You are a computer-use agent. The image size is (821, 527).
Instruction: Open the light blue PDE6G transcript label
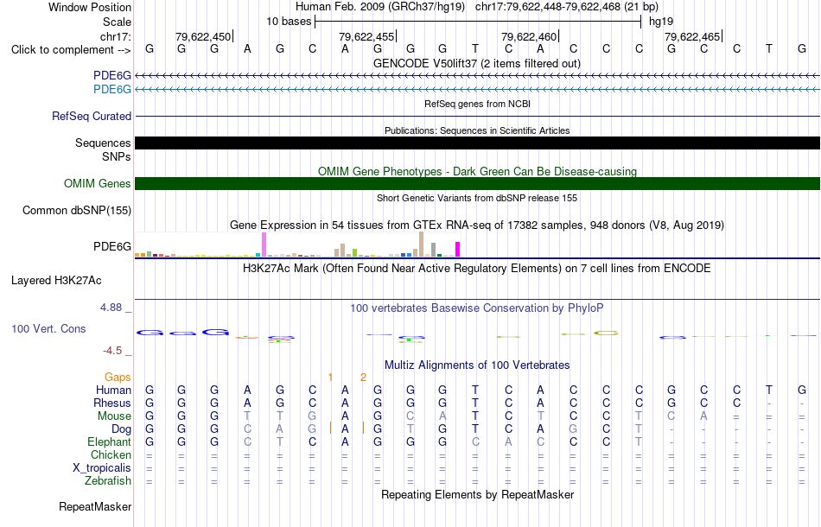112,90
